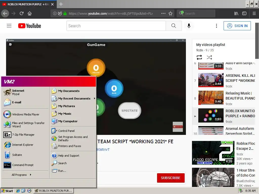Click the YouTube search input field
The image size is (259, 194).
(116, 26)
